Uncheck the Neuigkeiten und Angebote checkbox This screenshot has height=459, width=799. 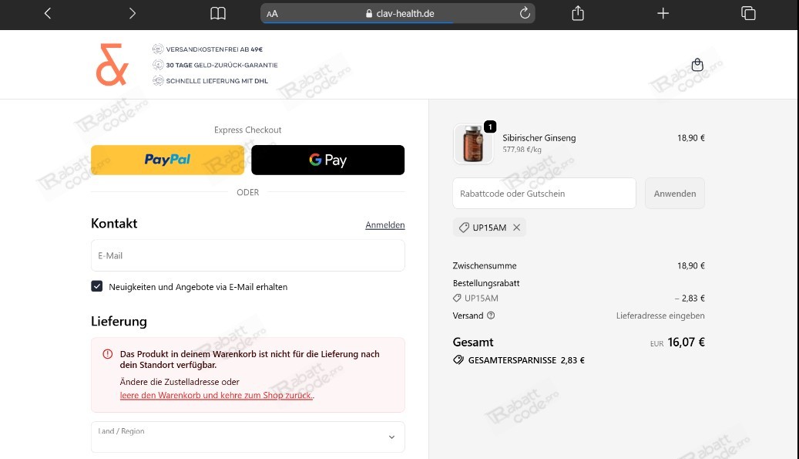(96, 285)
